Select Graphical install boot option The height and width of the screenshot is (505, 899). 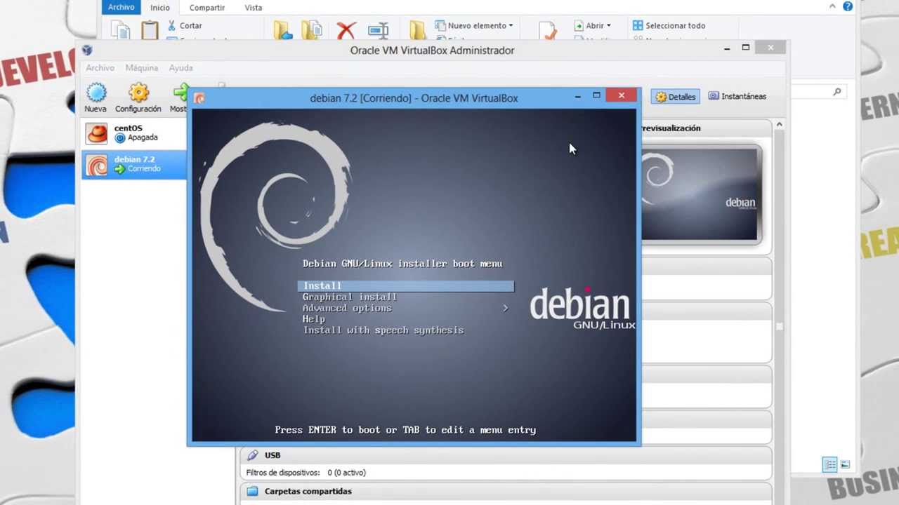(350, 297)
